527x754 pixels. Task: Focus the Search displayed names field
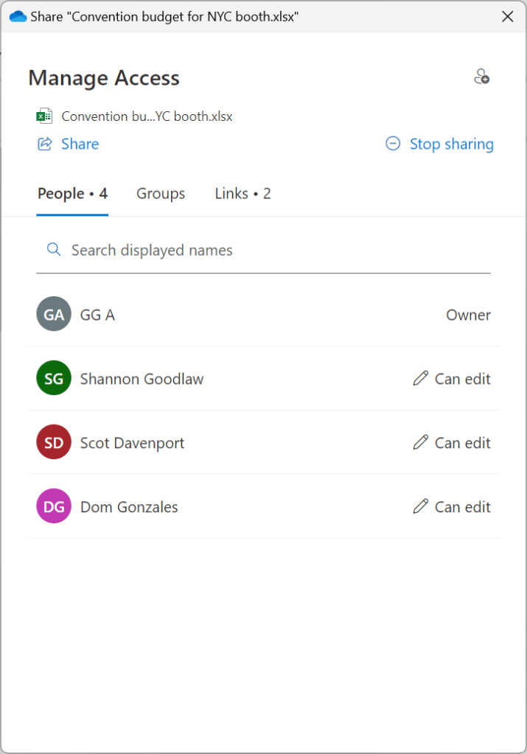(x=264, y=250)
